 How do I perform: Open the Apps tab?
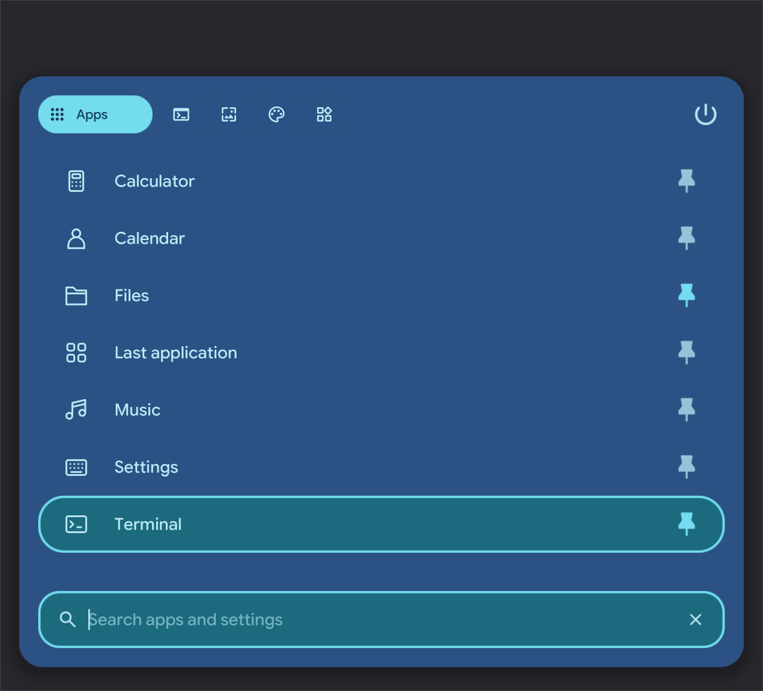click(x=95, y=114)
